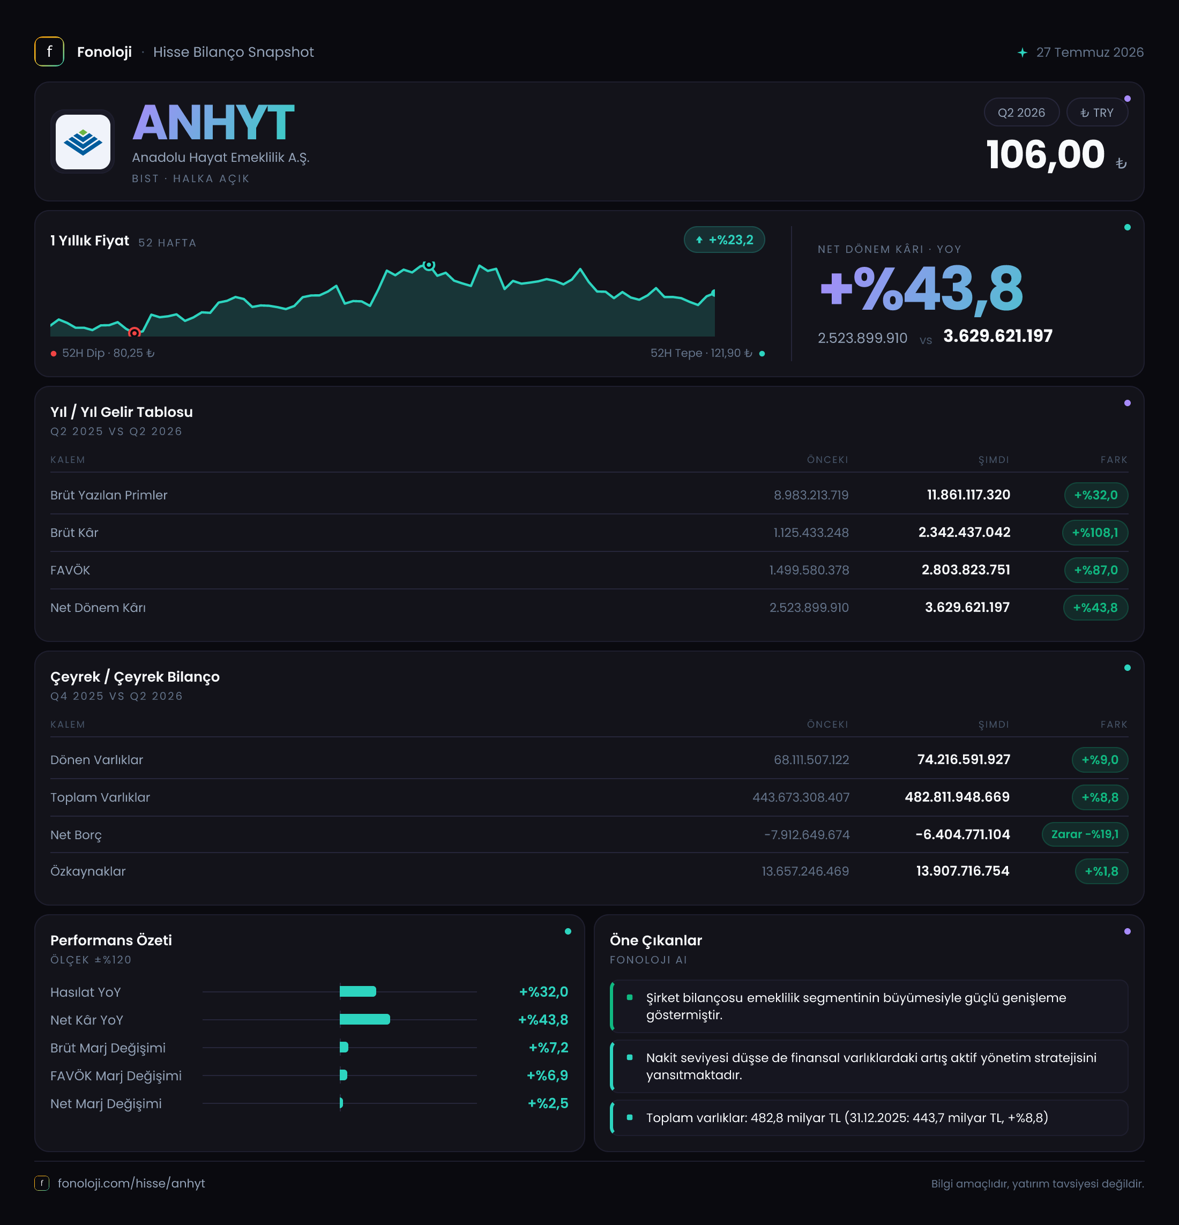Click the +%32,0 badge in Brüt Yazılan Primler row
The width and height of the screenshot is (1179, 1225).
point(1095,495)
